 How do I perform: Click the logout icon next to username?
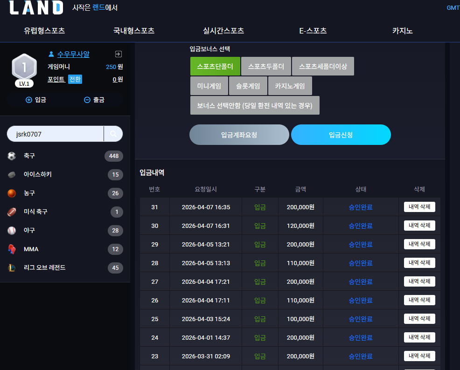[x=118, y=54]
